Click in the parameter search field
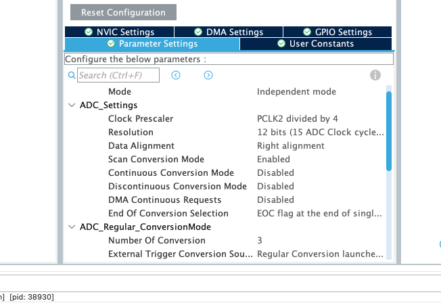This screenshot has height=305, width=441. [x=118, y=75]
